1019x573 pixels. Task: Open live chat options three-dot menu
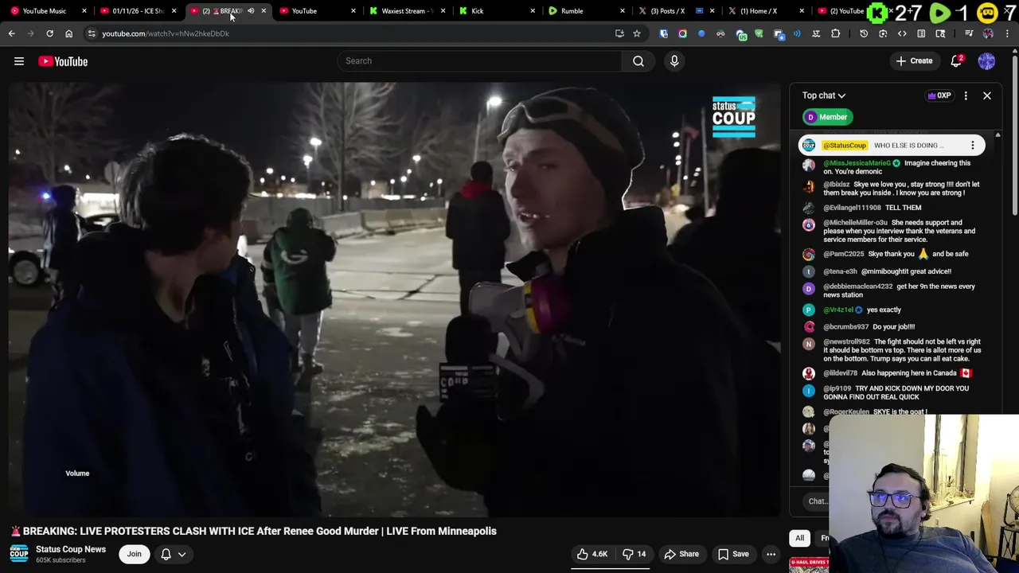(966, 95)
